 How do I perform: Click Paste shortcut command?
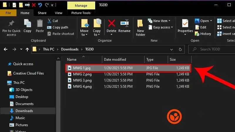(61, 34)
